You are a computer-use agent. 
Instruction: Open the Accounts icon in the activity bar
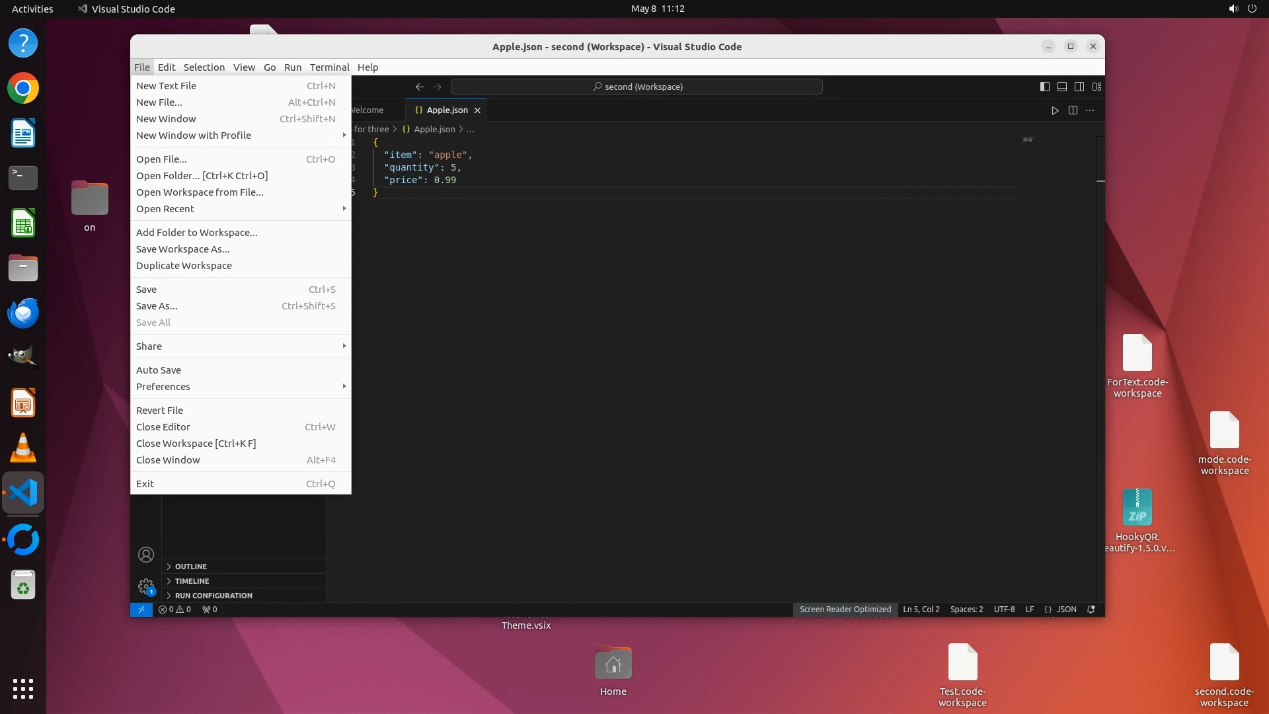[146, 555]
